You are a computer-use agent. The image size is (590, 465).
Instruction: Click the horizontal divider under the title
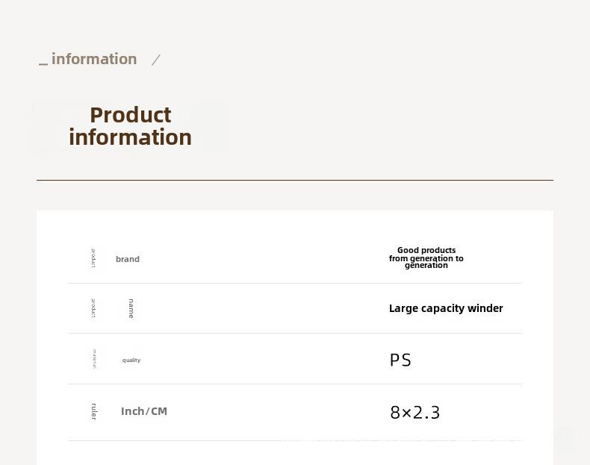[295, 180]
